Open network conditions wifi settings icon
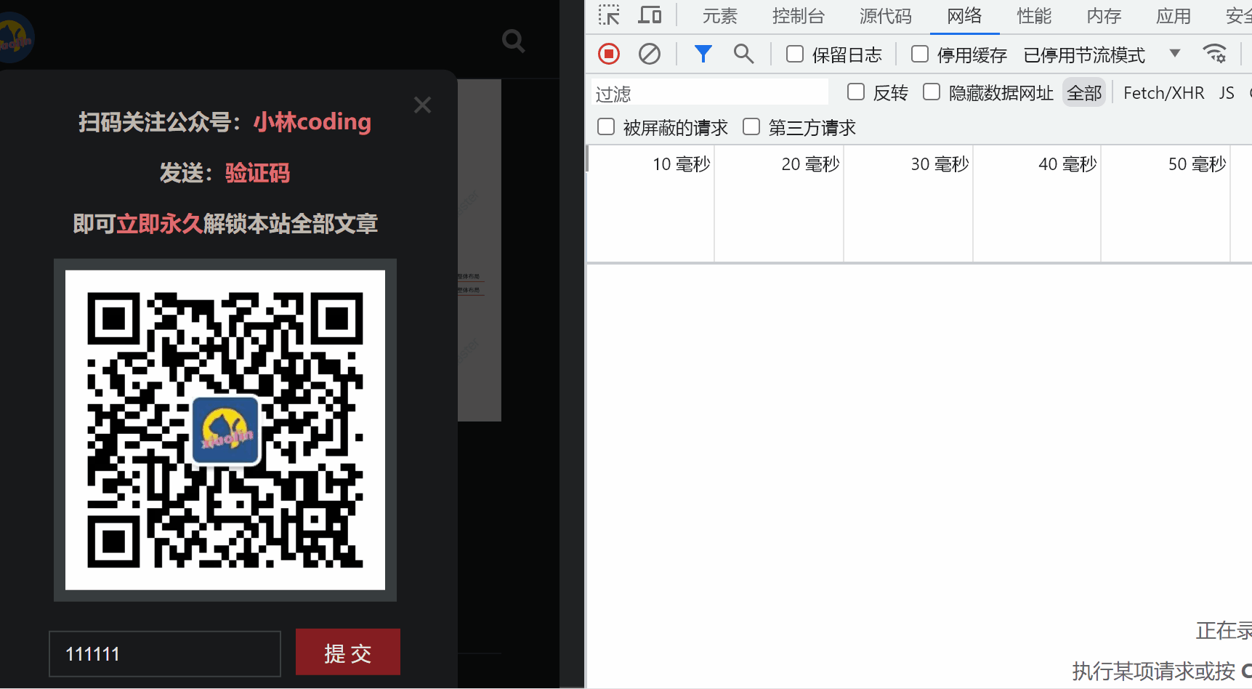Viewport: 1252px width, 689px height. [1214, 54]
